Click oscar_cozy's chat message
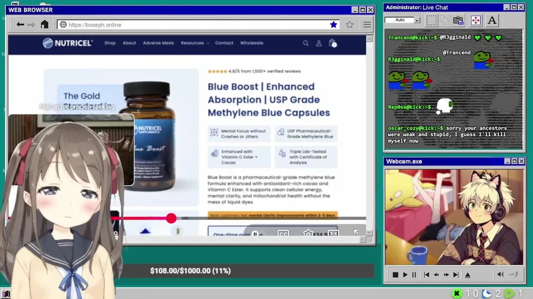This screenshot has width=533, height=299. click(447, 135)
